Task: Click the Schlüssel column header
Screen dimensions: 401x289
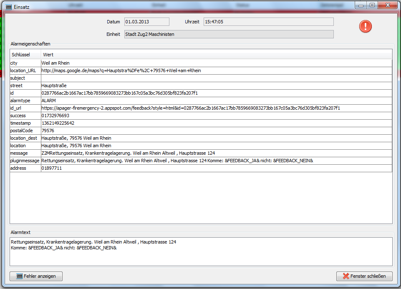Action: (25, 55)
